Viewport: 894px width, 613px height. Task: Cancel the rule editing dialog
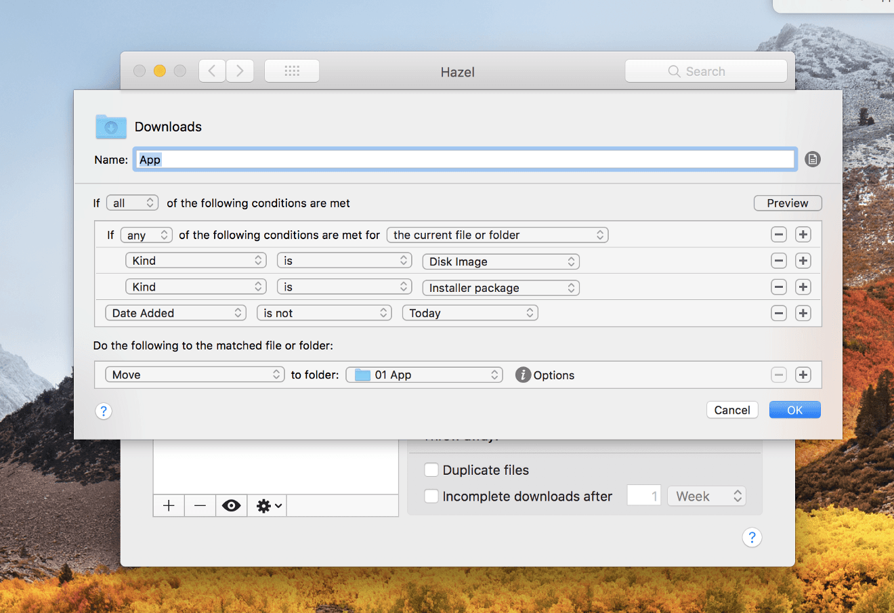pos(732,409)
